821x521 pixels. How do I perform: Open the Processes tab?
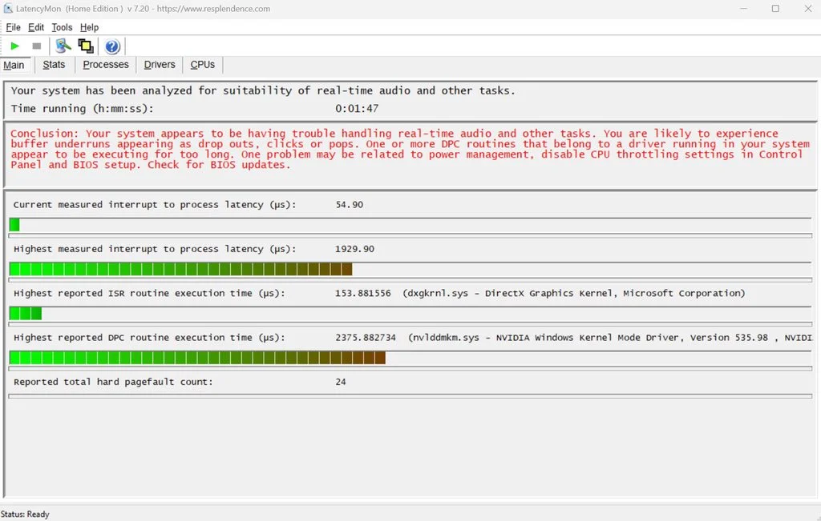point(106,64)
